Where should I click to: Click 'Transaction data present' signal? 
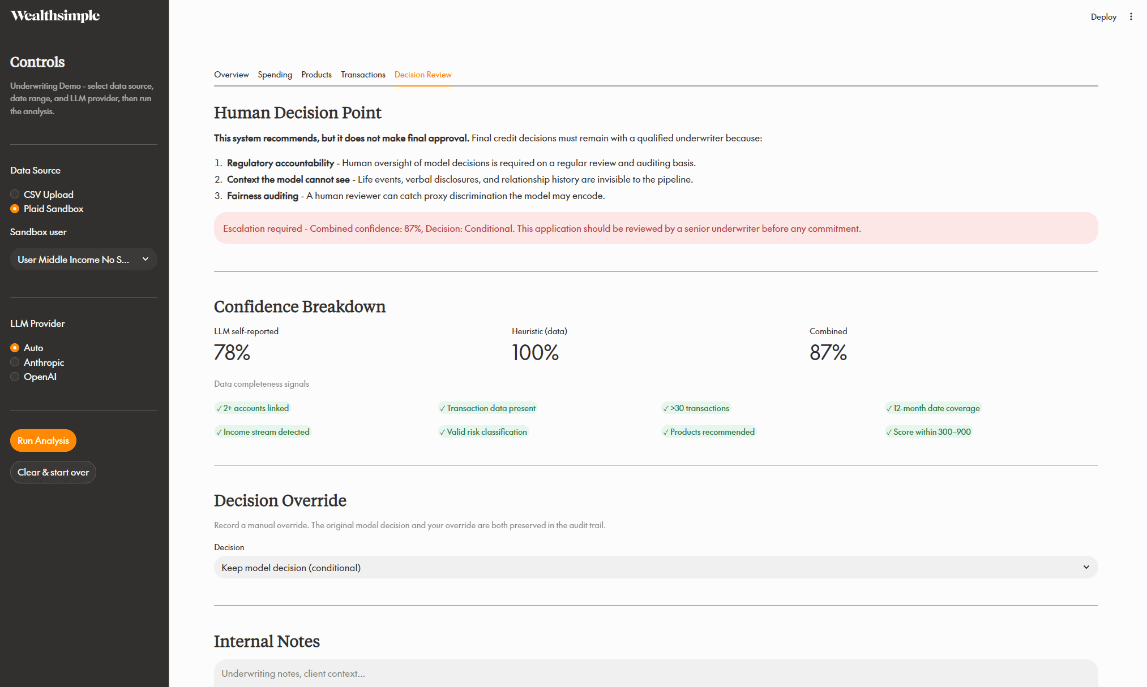(487, 408)
